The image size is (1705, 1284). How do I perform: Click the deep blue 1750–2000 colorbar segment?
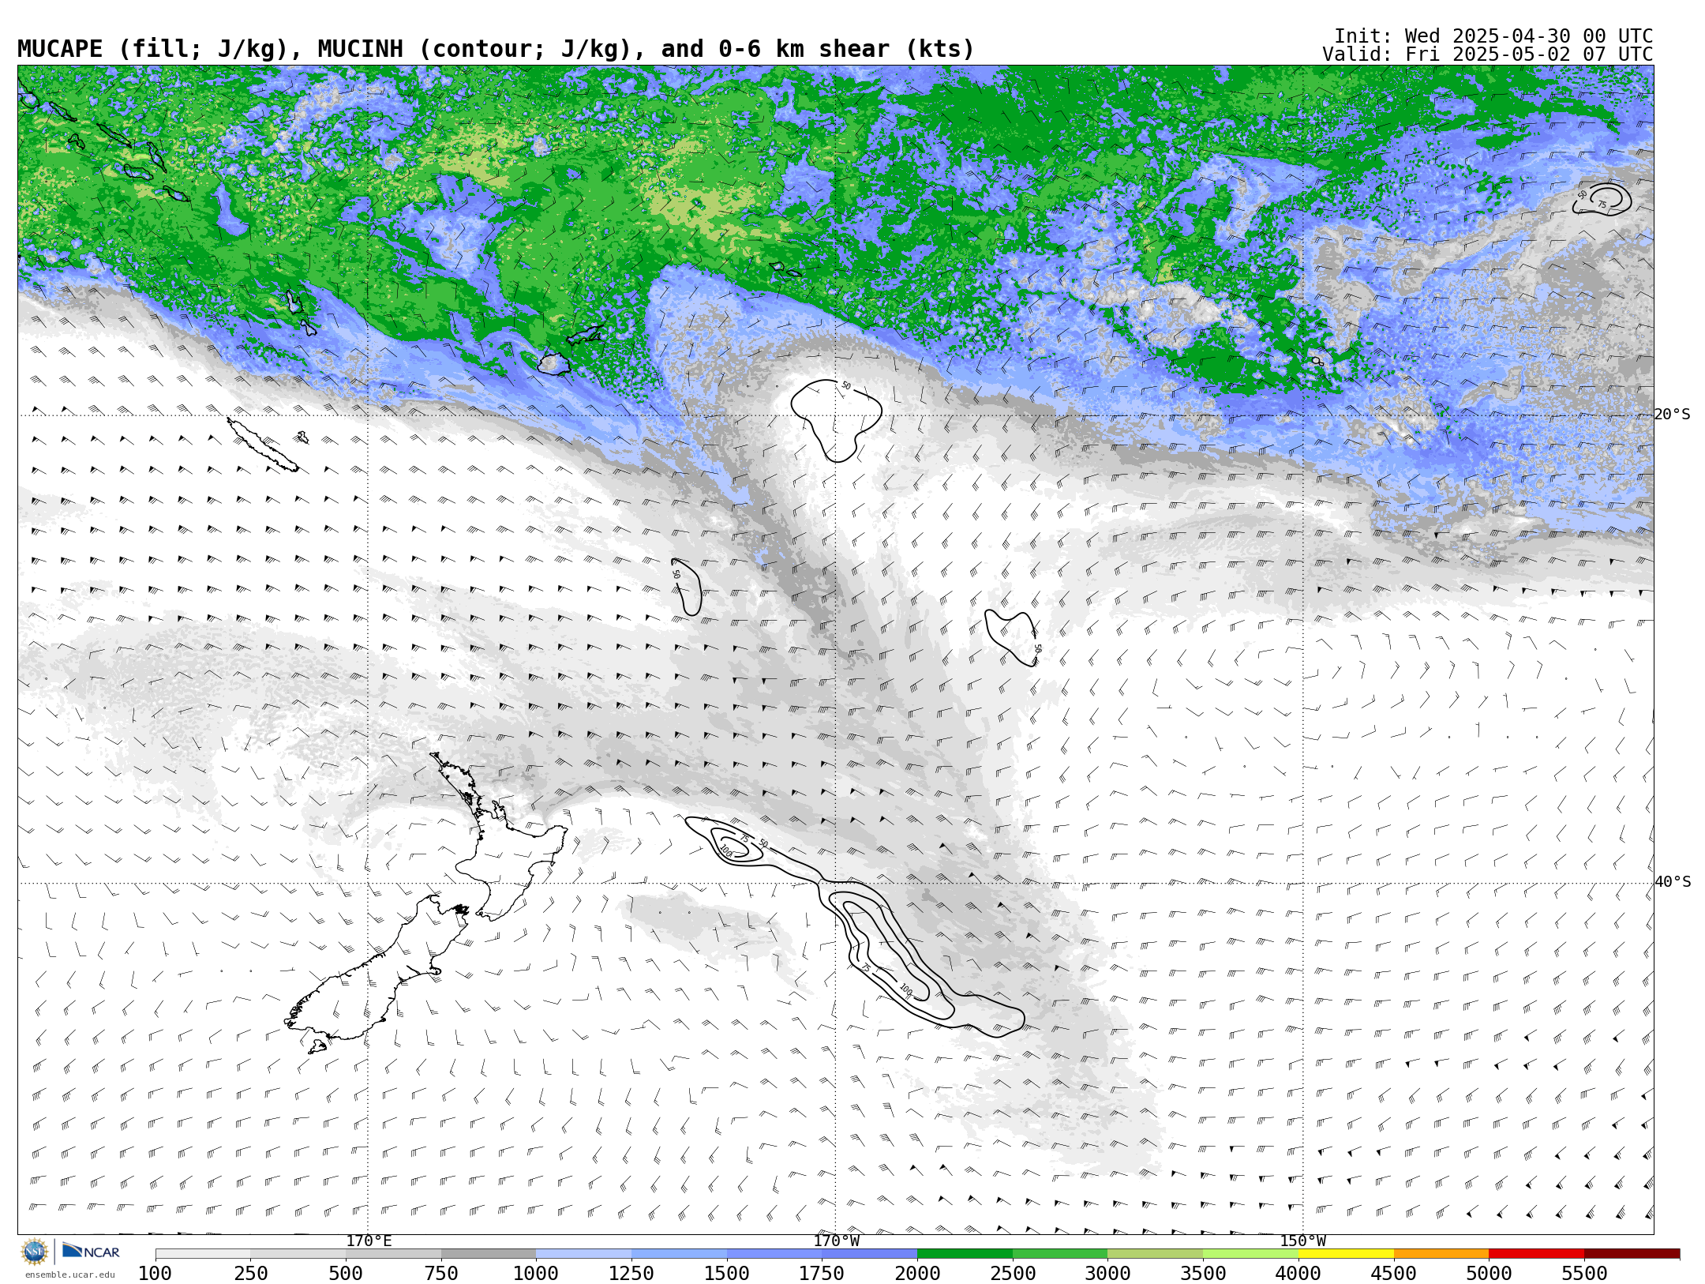coord(869,1254)
